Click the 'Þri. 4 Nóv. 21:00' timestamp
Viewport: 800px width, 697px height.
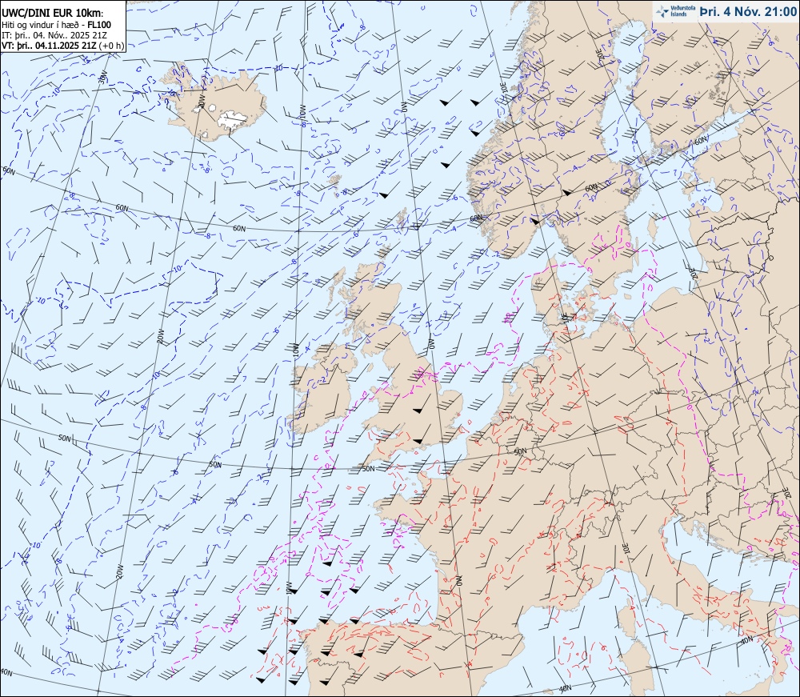pyautogui.click(x=748, y=11)
